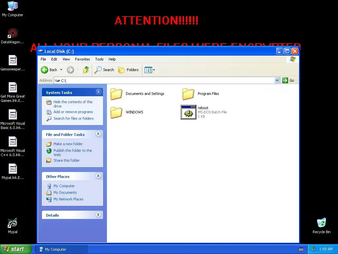Open the Forward history dropdown arrow
Screen dimensions: 338x254
78,70
